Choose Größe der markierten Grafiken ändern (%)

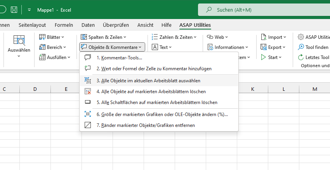[x=159, y=114]
